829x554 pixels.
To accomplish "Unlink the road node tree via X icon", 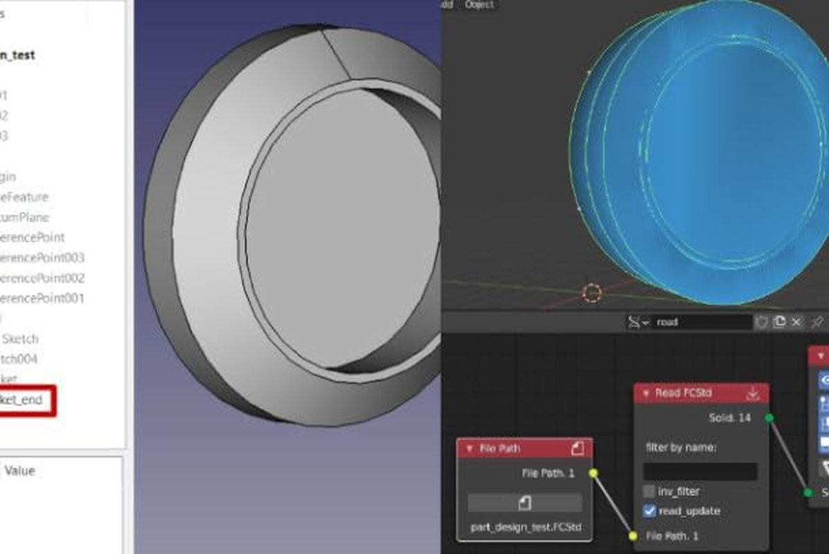I will pyautogui.click(x=796, y=322).
